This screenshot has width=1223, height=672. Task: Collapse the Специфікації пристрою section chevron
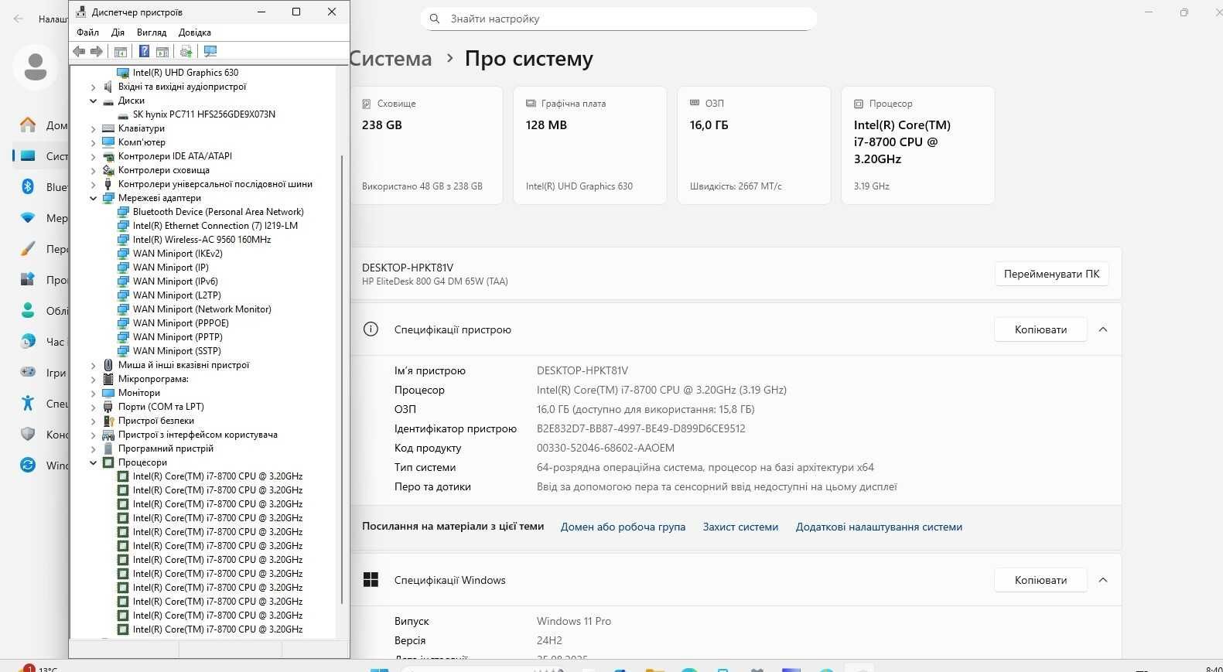[1103, 329]
